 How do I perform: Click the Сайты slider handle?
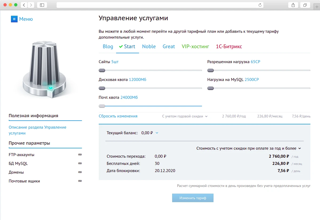coord(102,70)
